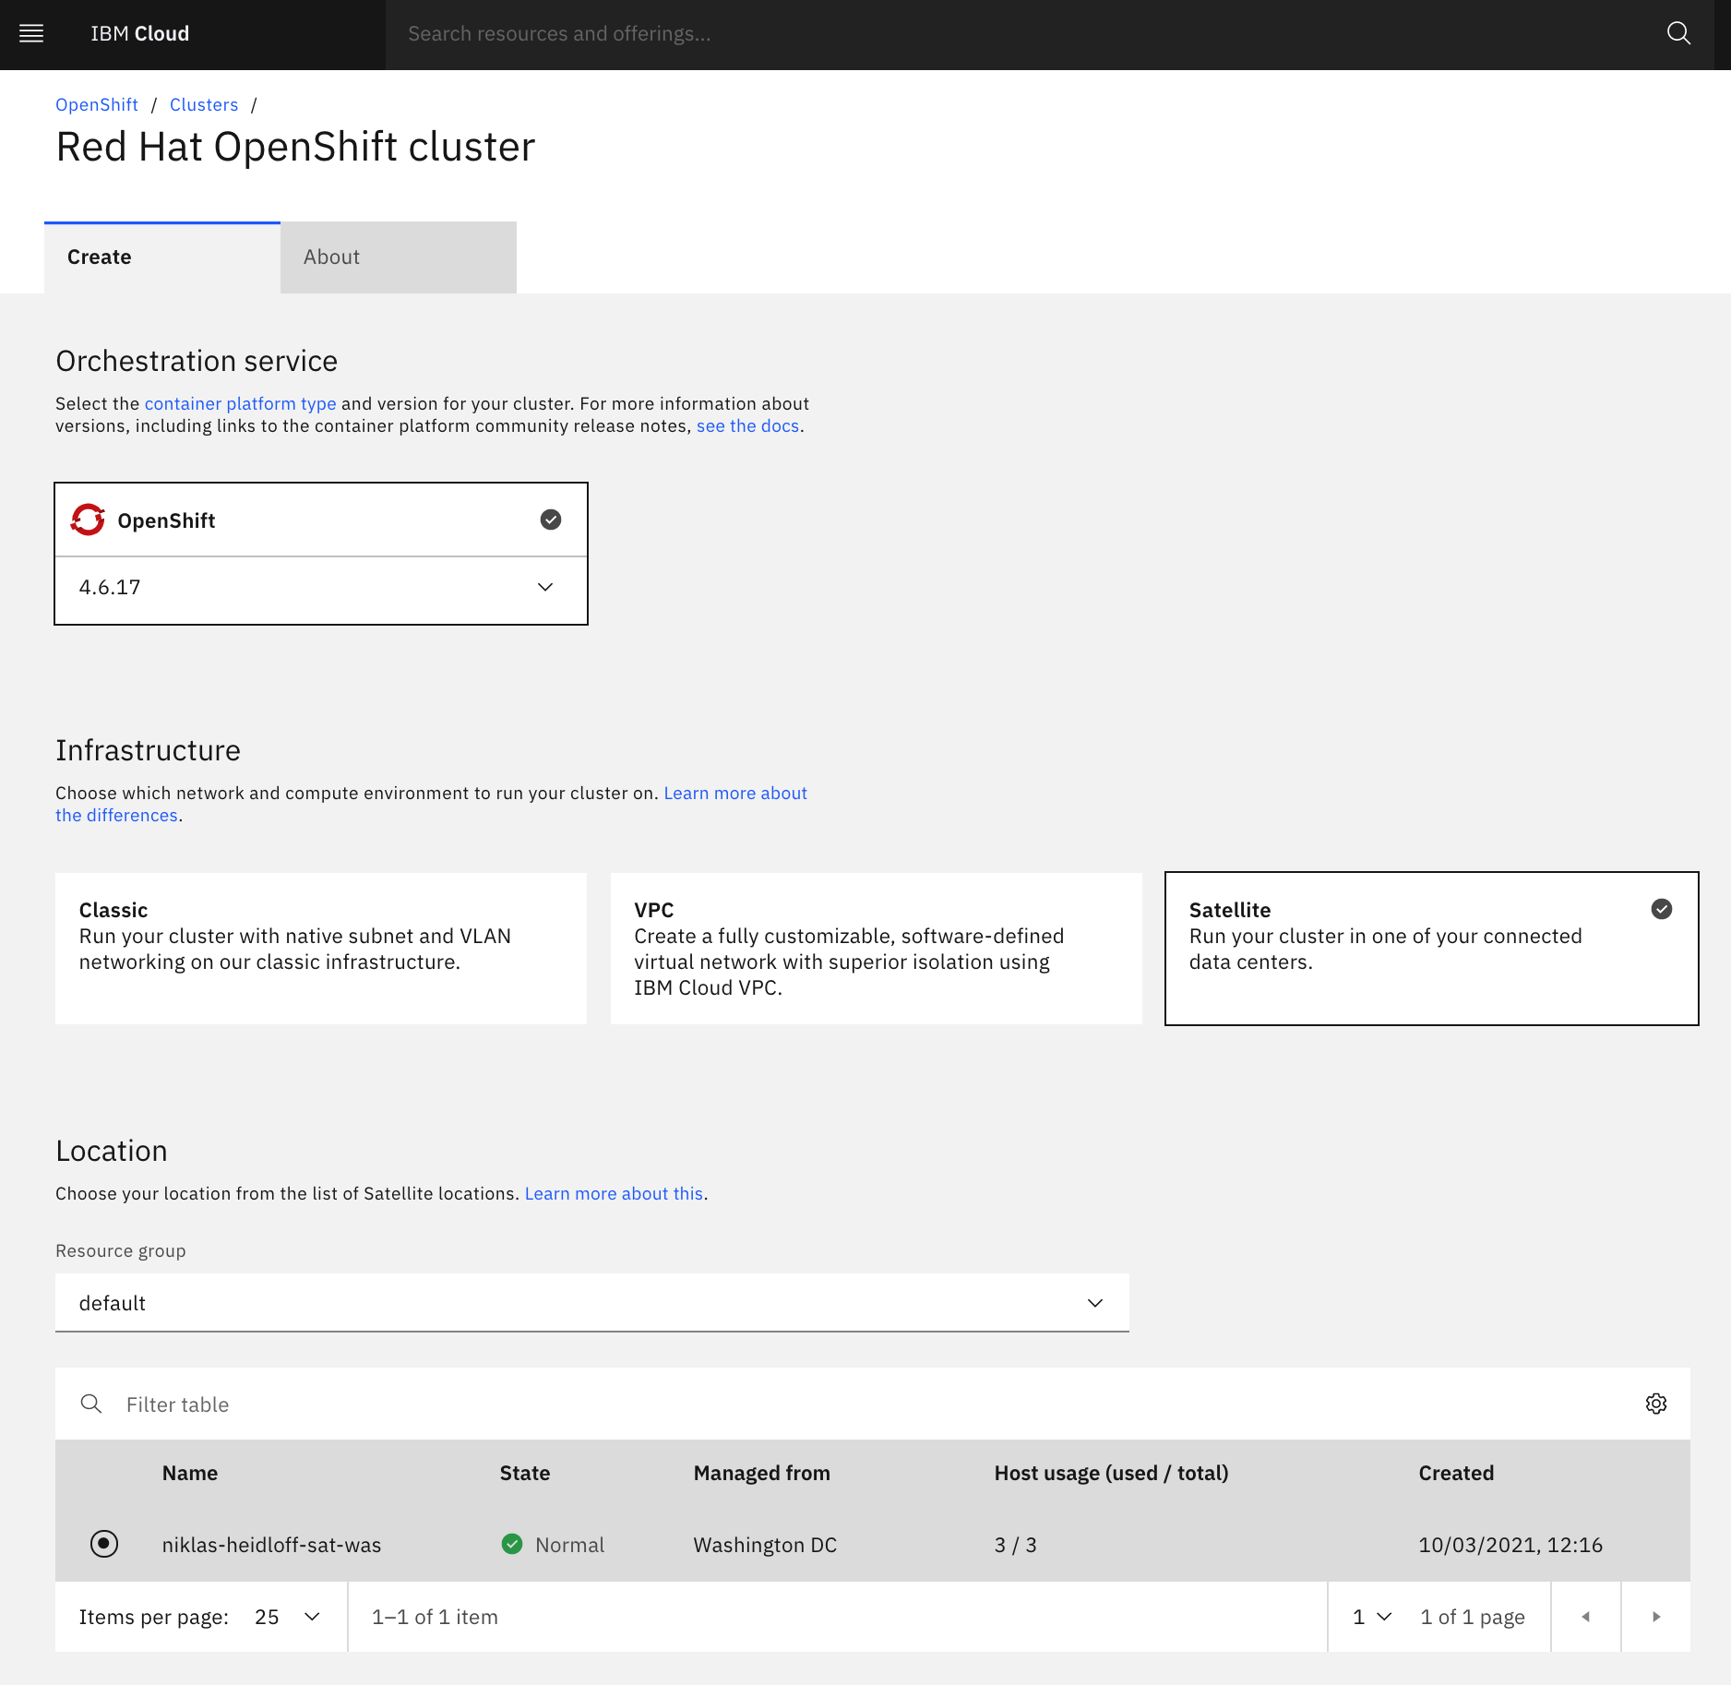Sort by the Name column header
The width and height of the screenshot is (1731, 1685).
(190, 1473)
